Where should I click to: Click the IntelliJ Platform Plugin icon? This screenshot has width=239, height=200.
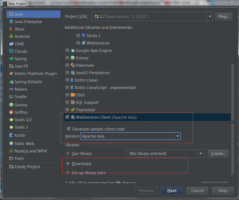tap(11, 74)
